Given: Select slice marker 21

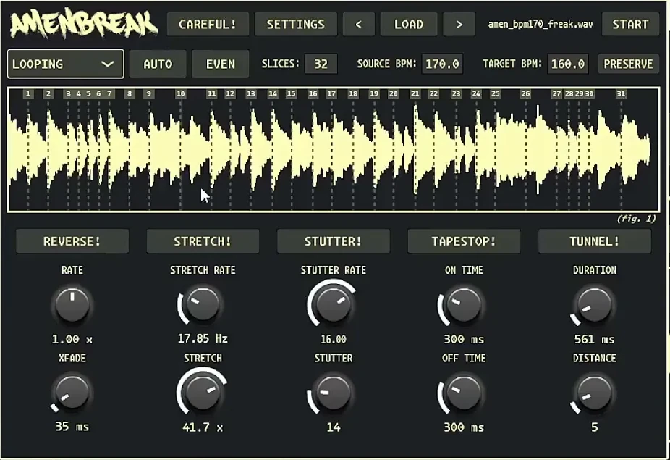Looking at the screenshot, I should [415, 93].
